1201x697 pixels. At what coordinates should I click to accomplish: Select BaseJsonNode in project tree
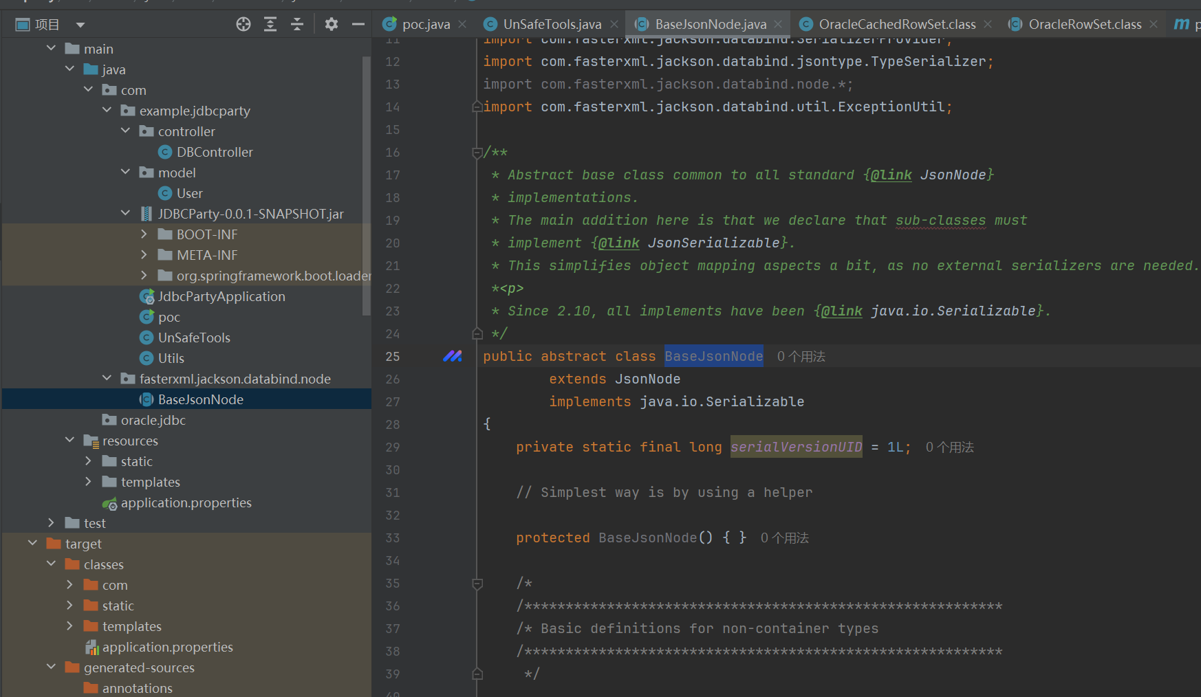coord(201,399)
